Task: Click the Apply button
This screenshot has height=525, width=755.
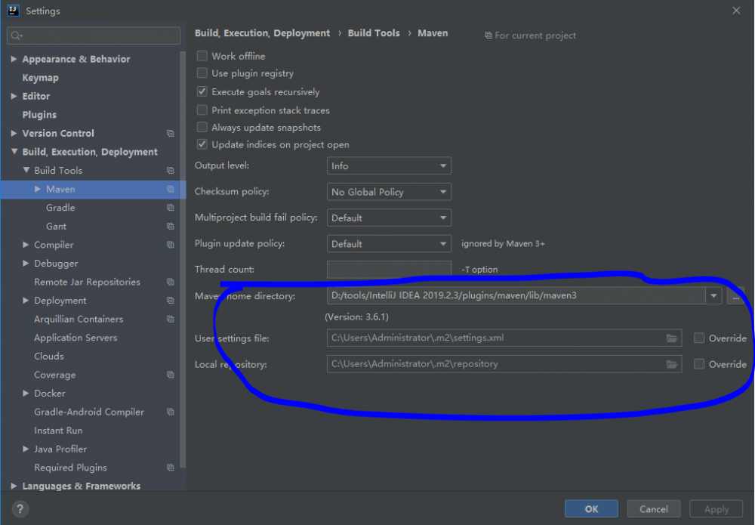Action: coord(716,508)
